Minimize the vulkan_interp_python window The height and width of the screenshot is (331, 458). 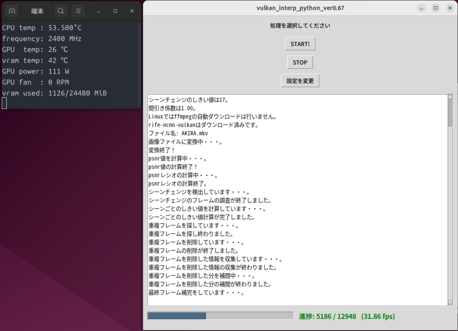421,8
